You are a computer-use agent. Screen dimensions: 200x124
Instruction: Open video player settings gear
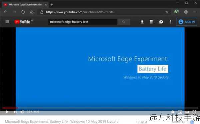(x=173, y=112)
